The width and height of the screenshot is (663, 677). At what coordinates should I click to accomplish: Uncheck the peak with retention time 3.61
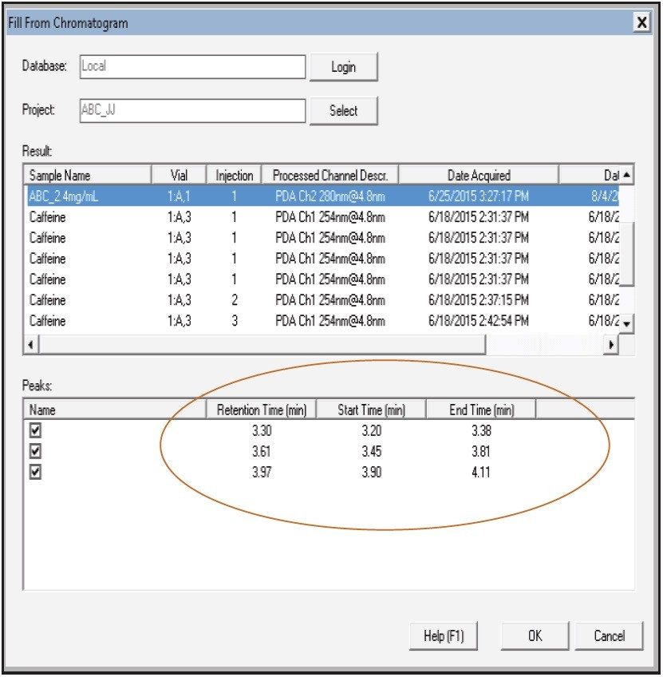(35, 451)
